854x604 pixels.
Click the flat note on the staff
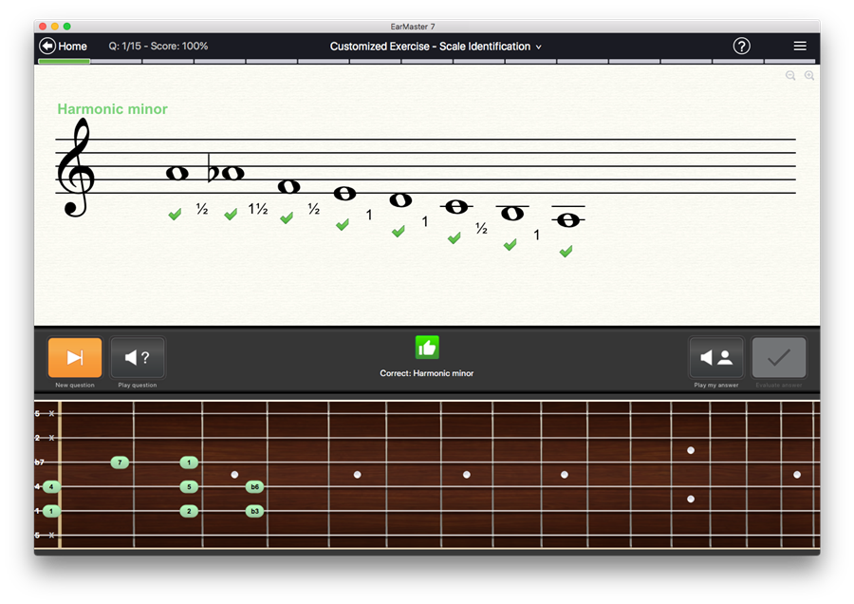[x=228, y=173]
